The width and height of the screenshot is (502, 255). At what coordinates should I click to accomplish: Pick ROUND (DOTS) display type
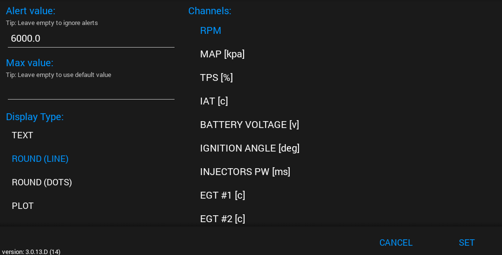click(42, 182)
